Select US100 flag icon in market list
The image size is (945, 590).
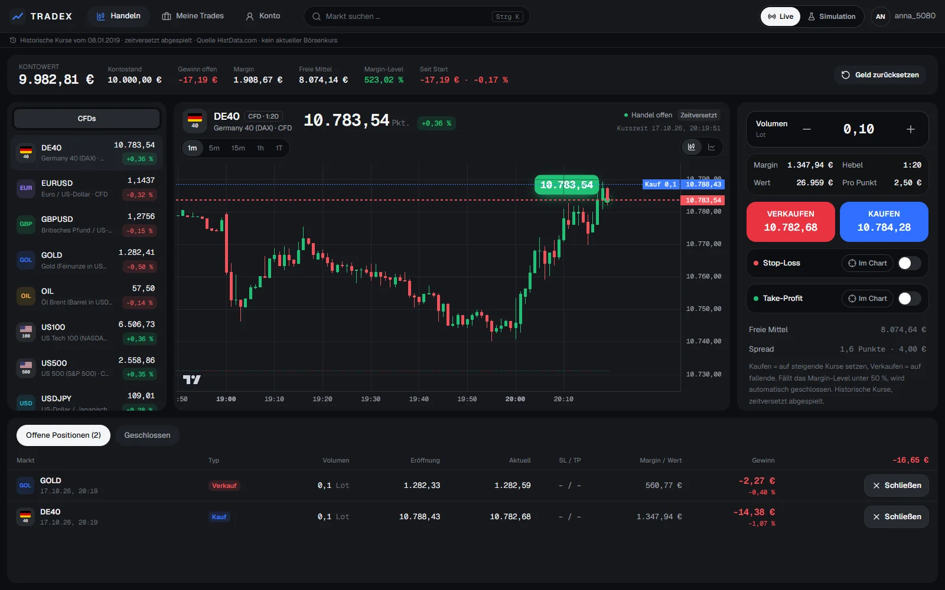tap(26, 332)
